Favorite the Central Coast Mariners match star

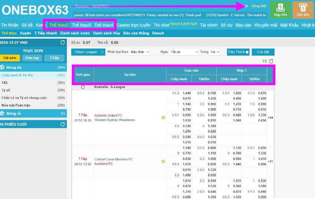pyautogui.click(x=163, y=162)
